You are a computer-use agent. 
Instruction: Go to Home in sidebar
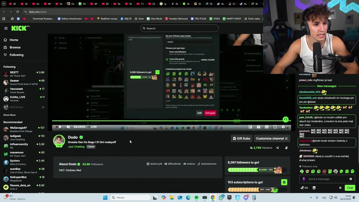[x=11, y=40]
